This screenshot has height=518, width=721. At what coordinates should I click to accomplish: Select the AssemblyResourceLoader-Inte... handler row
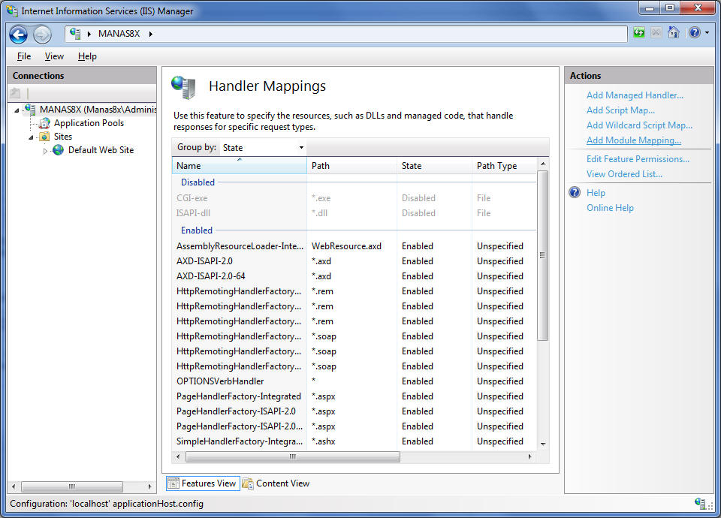tap(354, 246)
